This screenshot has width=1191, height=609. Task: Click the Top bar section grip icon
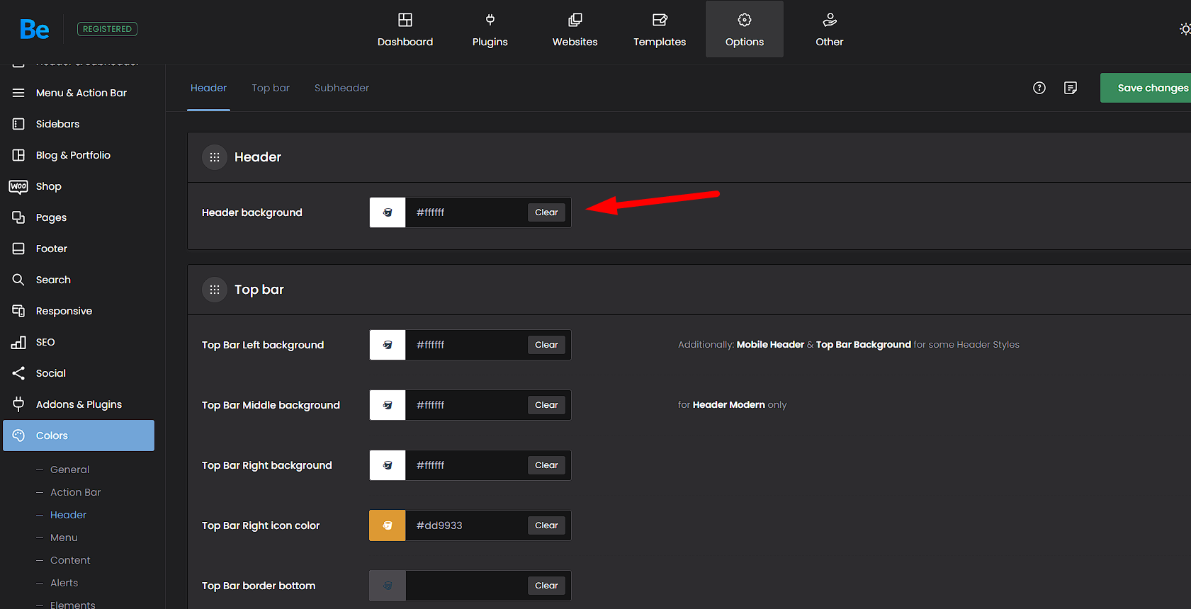click(215, 290)
